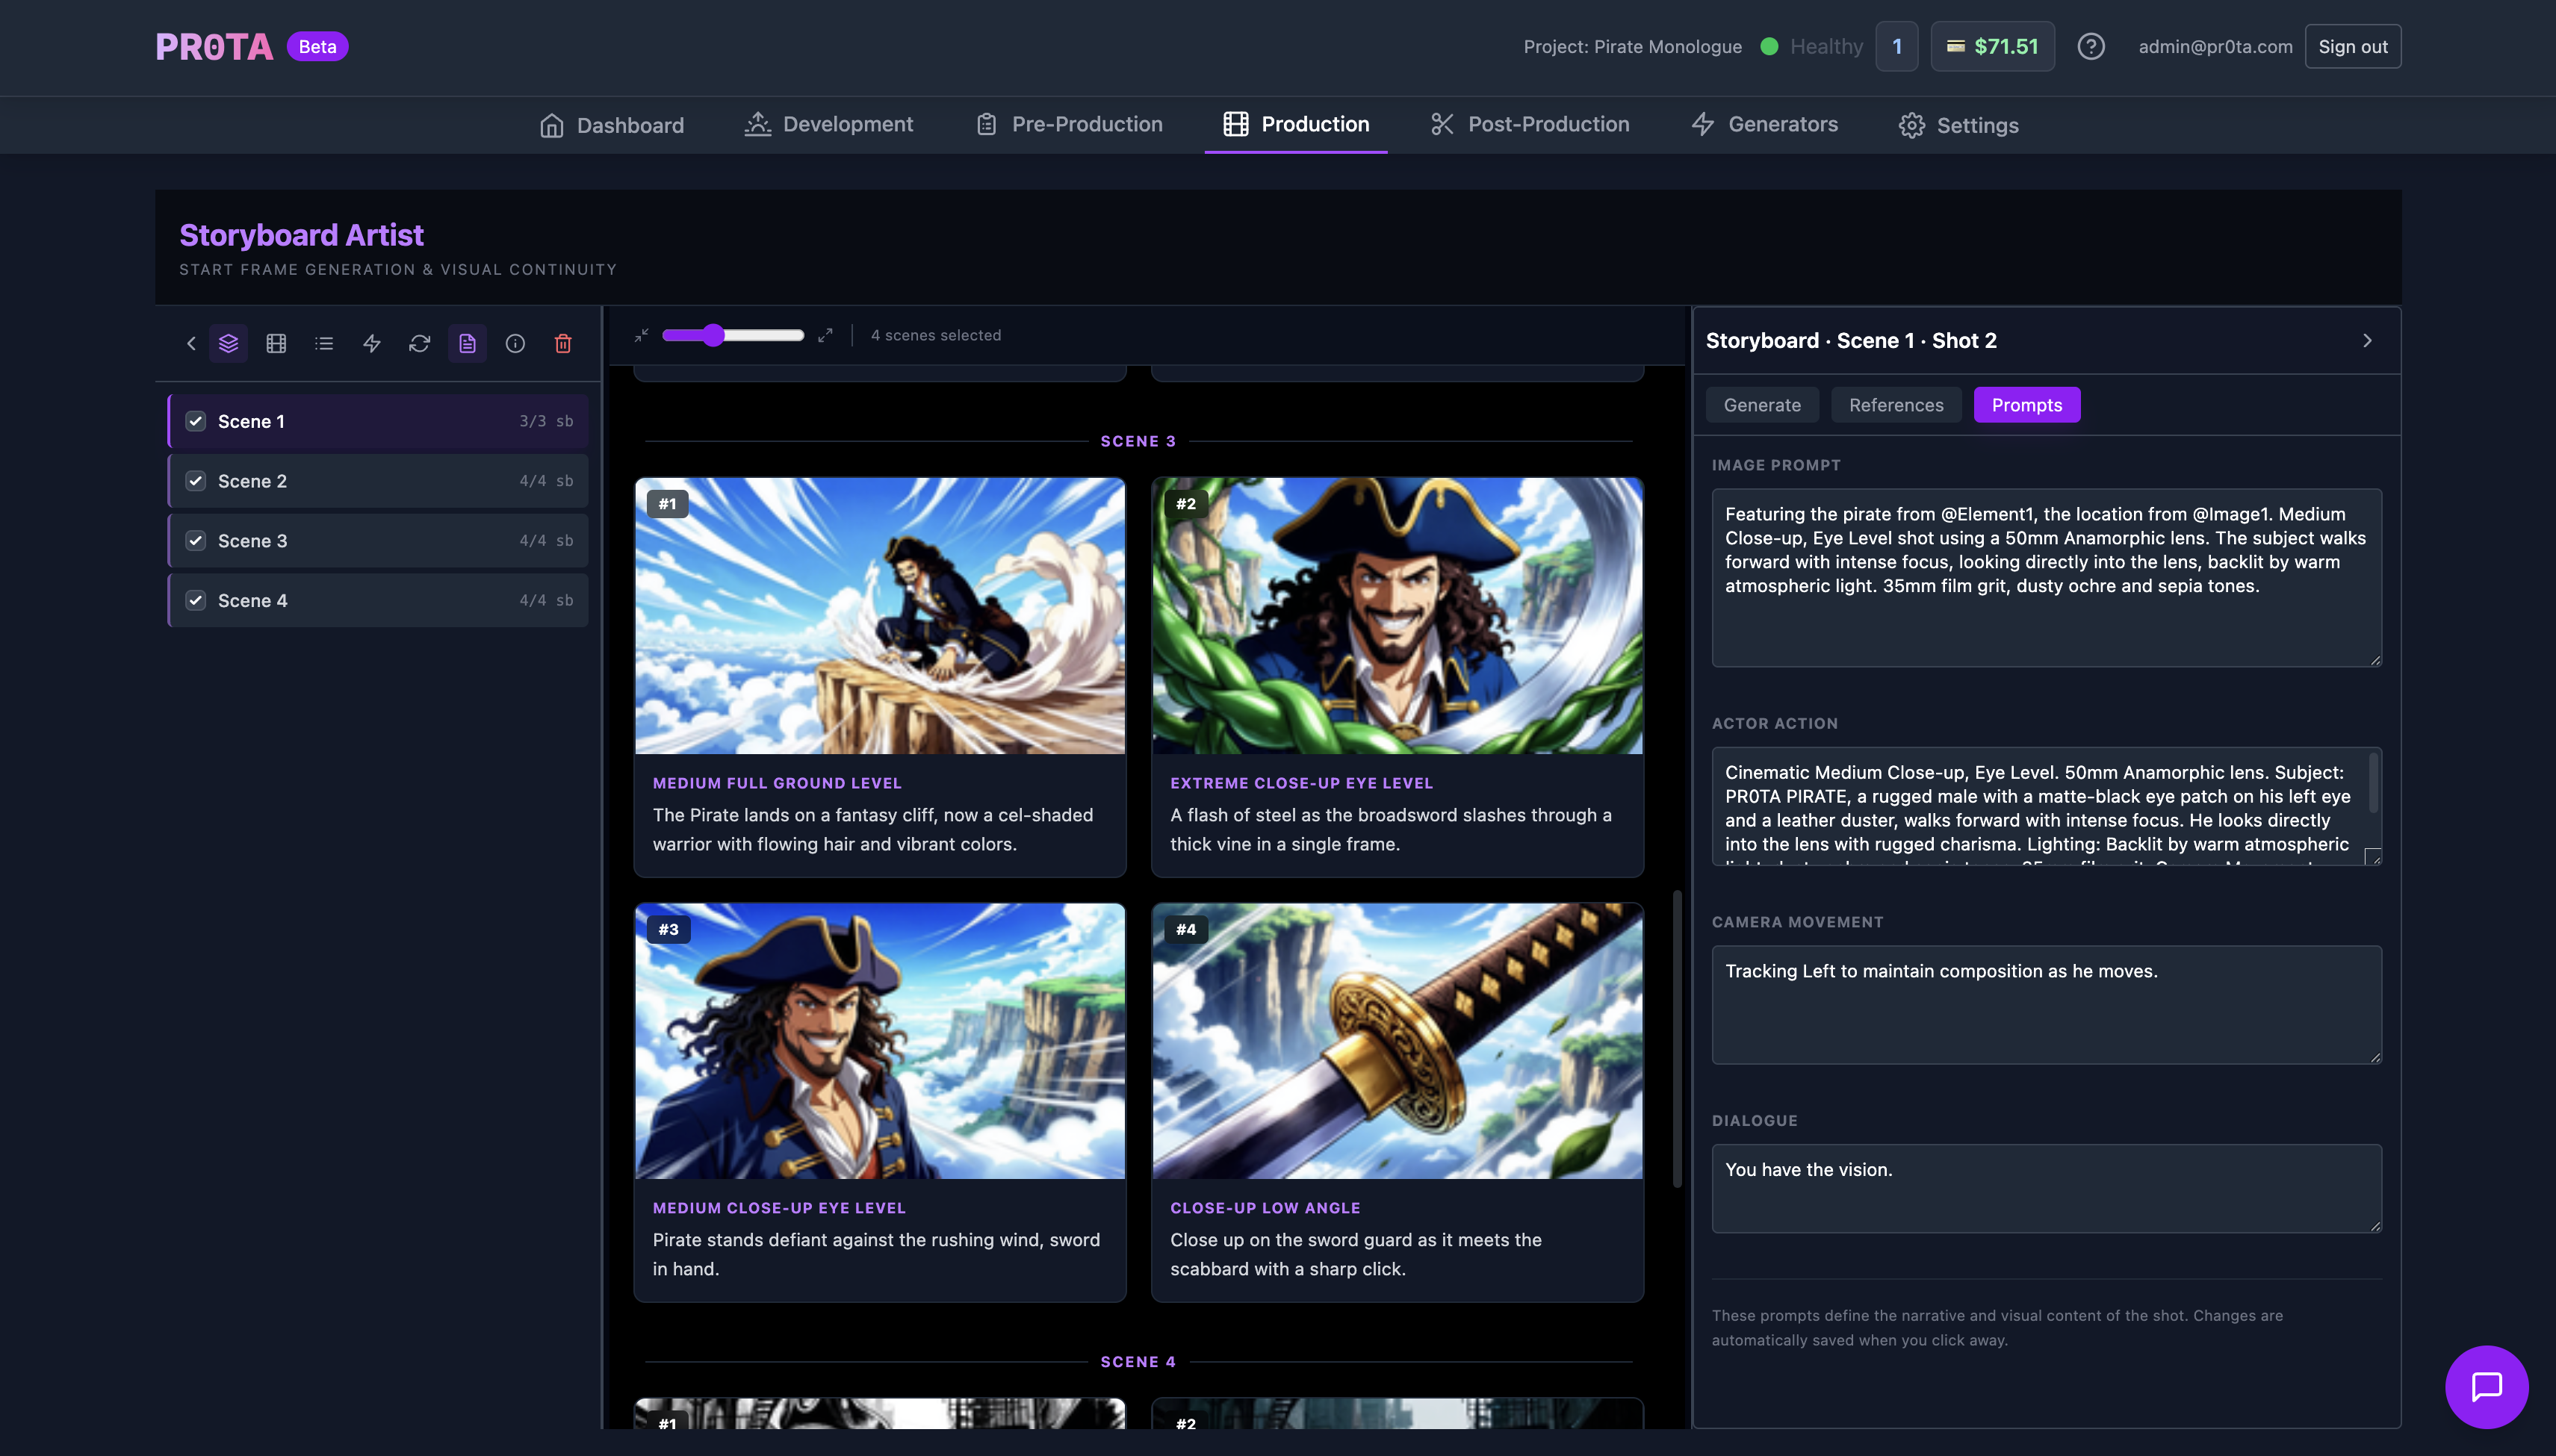Collapse the Storyboard shot panel chevron
This screenshot has height=1456, width=2556.
pyautogui.click(x=2367, y=341)
